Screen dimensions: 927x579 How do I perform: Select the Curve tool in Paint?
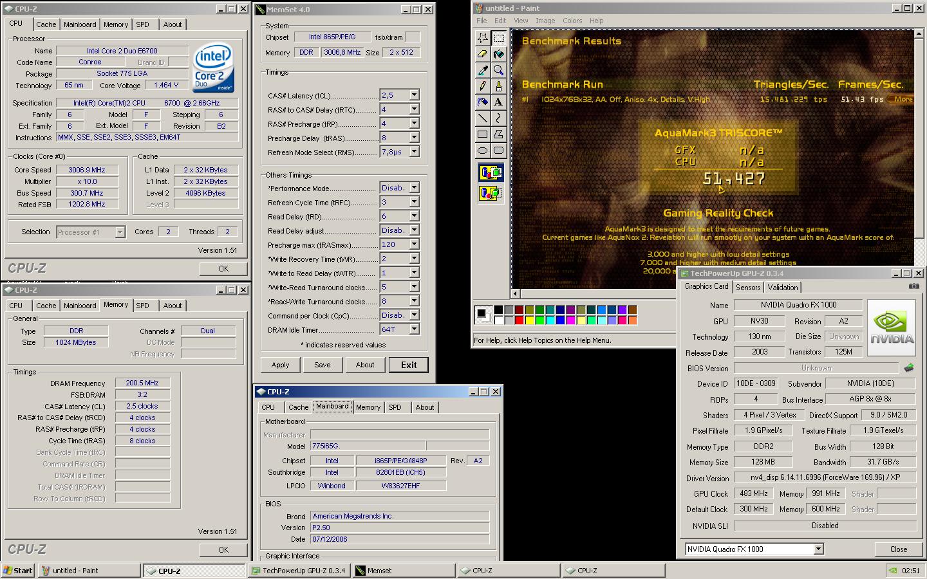click(498, 118)
